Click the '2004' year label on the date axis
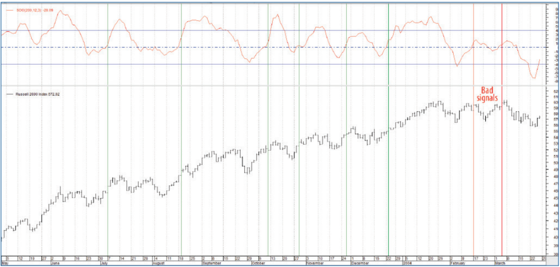This screenshot has width=560, height=267. click(x=407, y=263)
